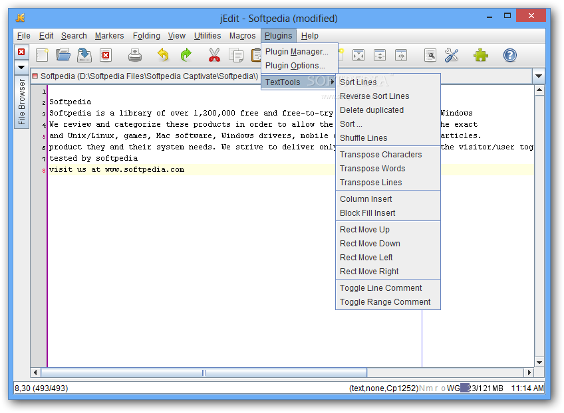Expand the buffer switcher dropdown arrow
The width and height of the screenshot is (564, 413).
pos(539,76)
